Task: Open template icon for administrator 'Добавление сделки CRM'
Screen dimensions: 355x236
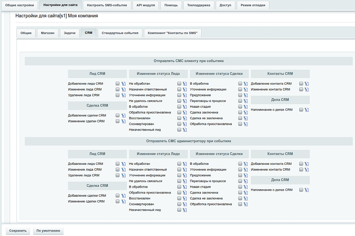Action: 123,195
